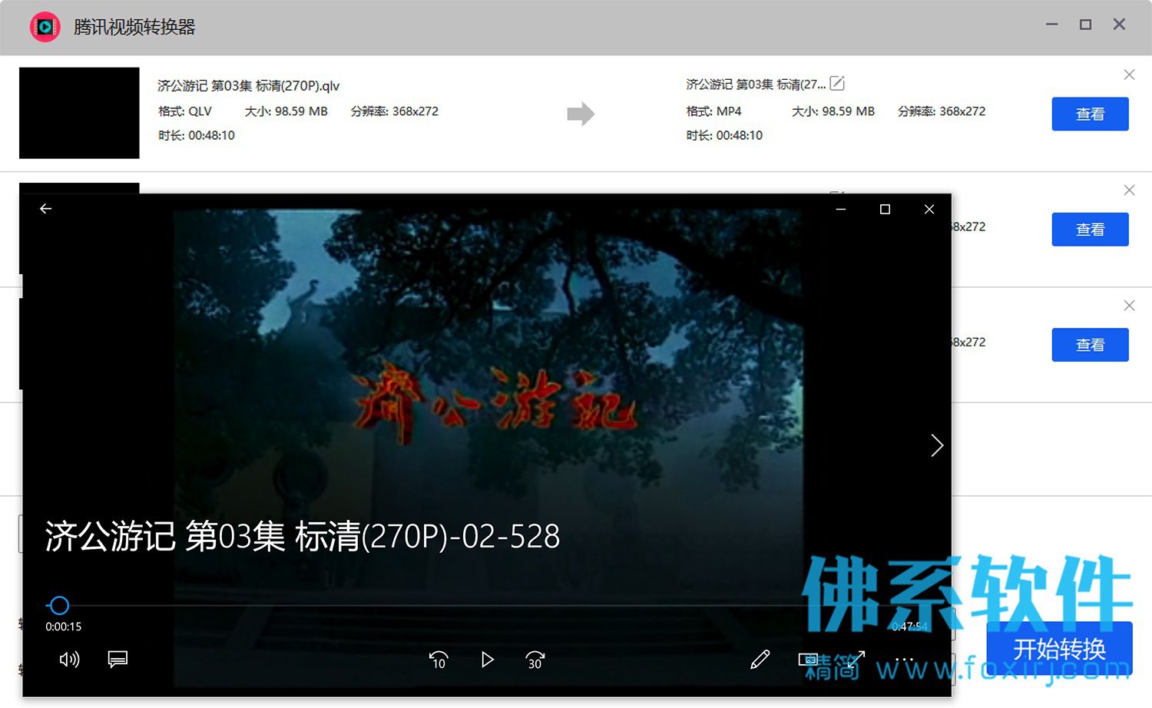The image size is (1152, 708).
Task: Edit output filename of first item
Action: pos(837,83)
